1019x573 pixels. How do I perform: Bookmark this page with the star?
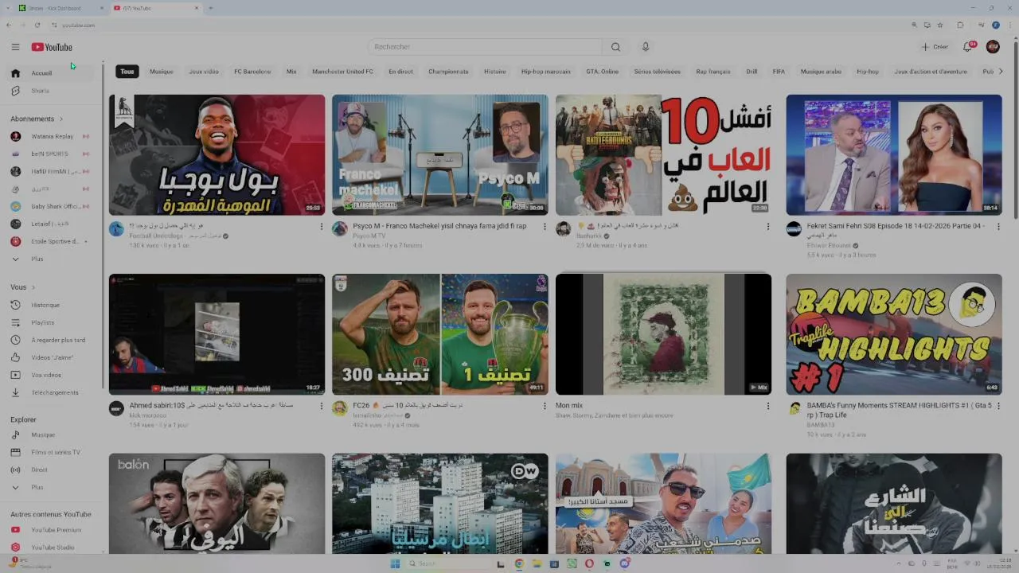940,25
